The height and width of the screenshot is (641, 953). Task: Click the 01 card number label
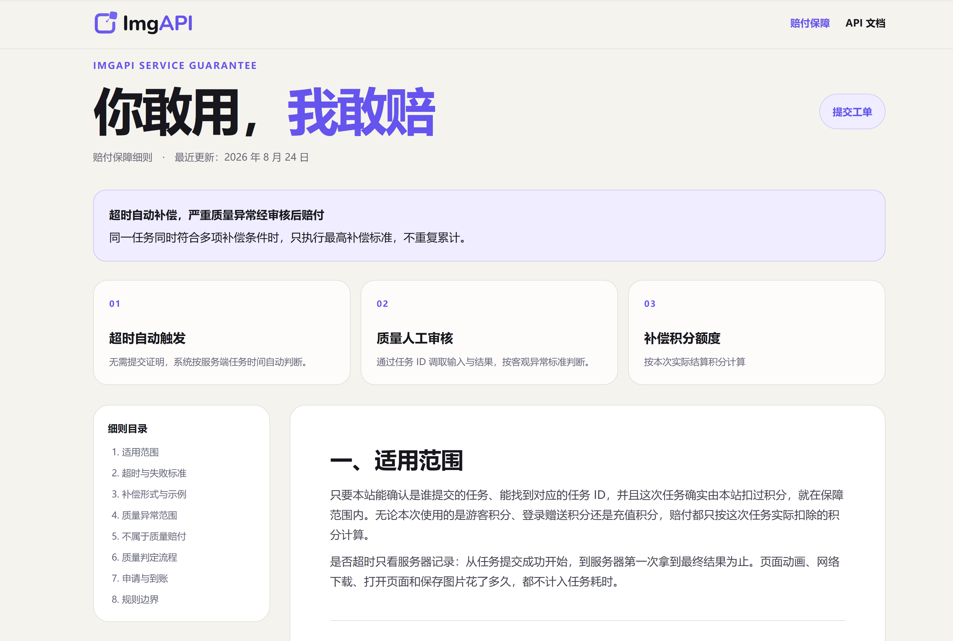click(x=115, y=304)
